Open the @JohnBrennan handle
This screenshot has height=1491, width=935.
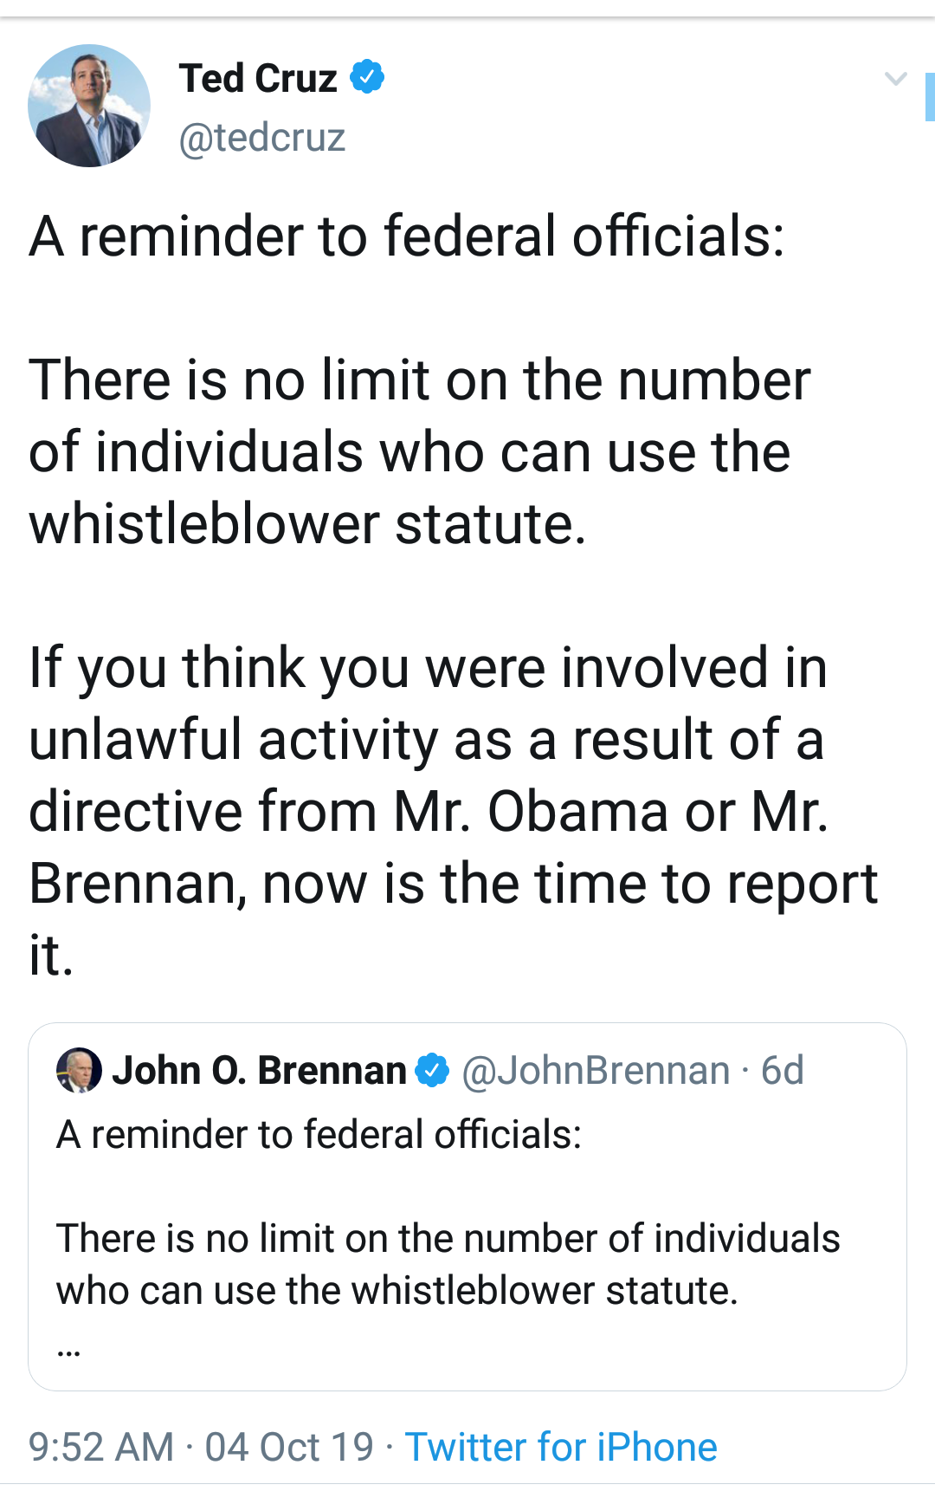click(x=596, y=1071)
